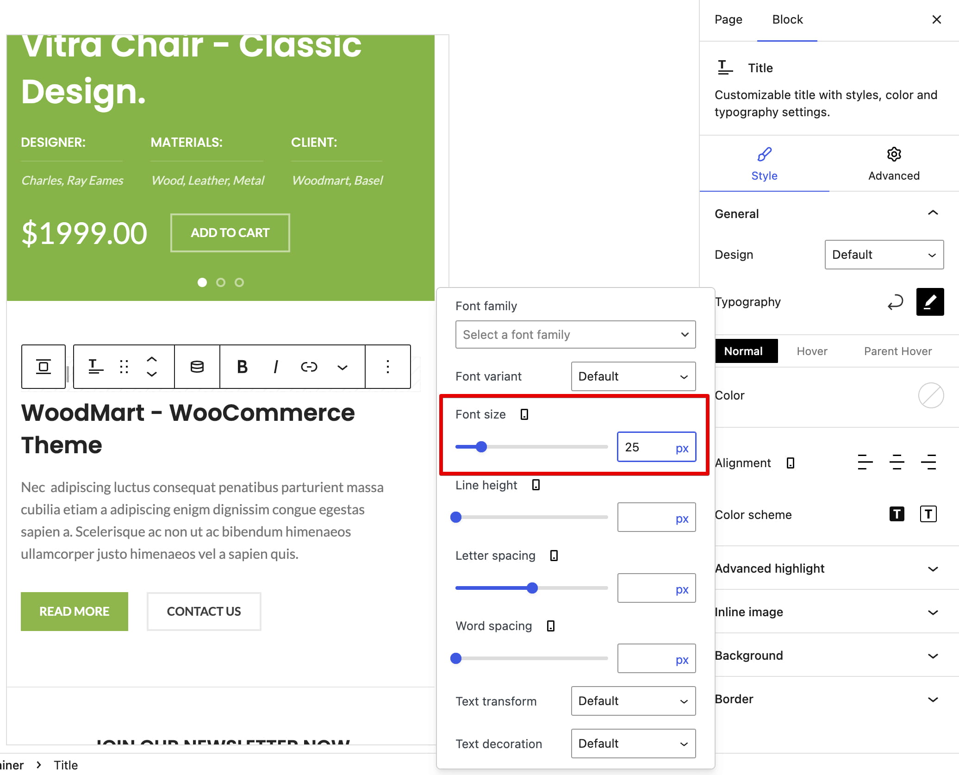The image size is (959, 775).
Task: Toggle responsive device for Font size
Action: point(524,414)
